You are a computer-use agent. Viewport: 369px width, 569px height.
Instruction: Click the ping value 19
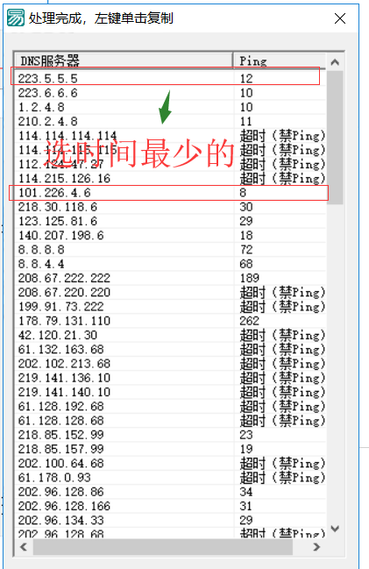click(246, 449)
